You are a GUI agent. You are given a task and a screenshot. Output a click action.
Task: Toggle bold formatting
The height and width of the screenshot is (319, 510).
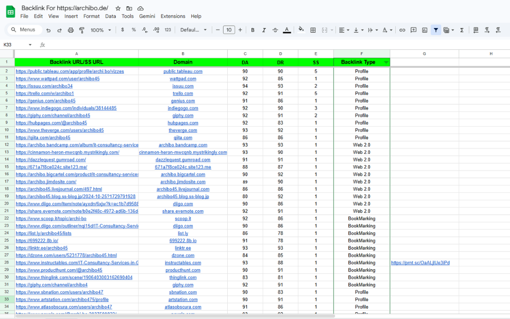point(253,30)
